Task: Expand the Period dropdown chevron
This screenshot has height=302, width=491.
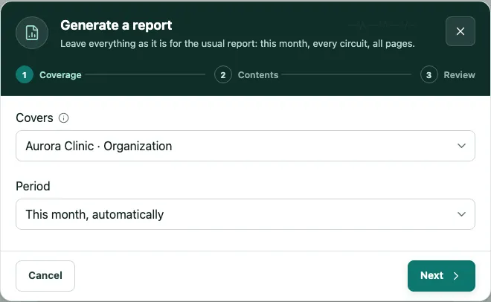Action: point(461,214)
